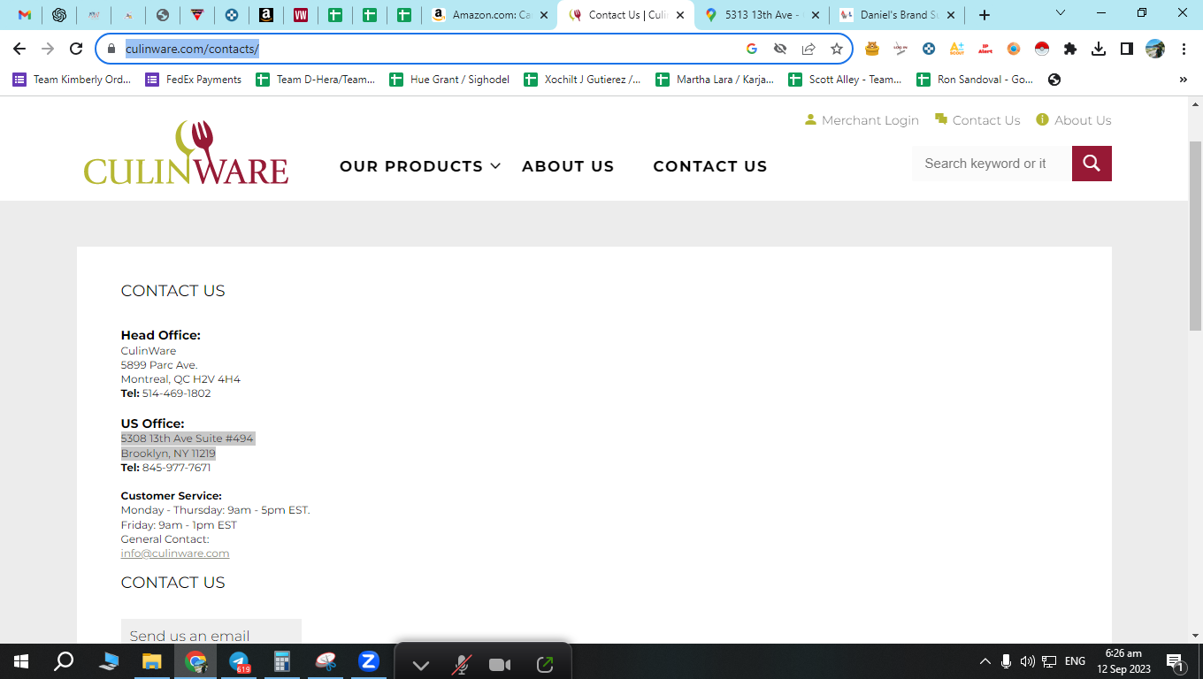Viewport: 1203px width, 679px height.
Task: Open the browser Downloads button
Action: (1099, 49)
